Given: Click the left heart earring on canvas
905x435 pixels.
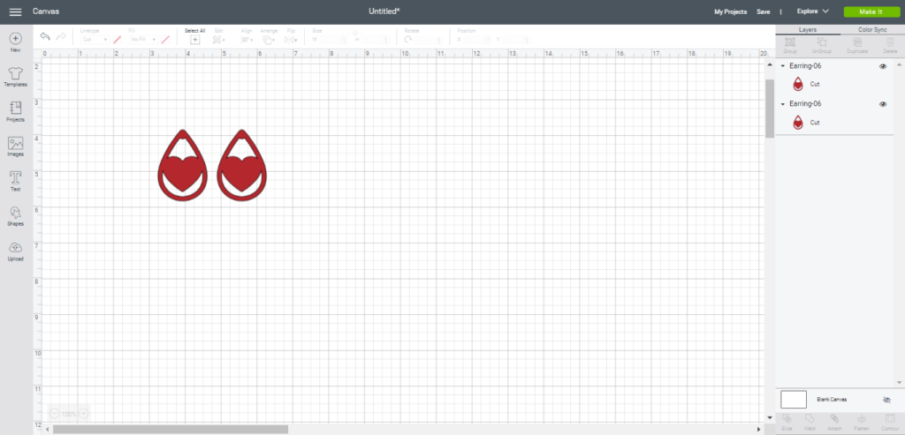Looking at the screenshot, I should tap(184, 166).
